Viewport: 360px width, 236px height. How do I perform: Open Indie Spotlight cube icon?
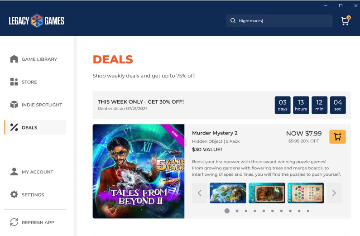[14, 105]
